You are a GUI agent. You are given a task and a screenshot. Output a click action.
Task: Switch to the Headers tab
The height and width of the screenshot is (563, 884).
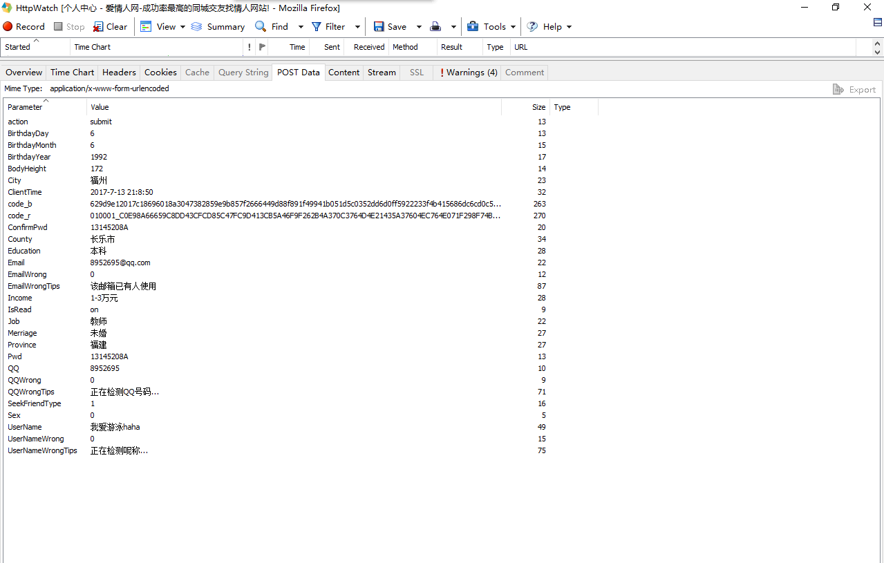(119, 73)
